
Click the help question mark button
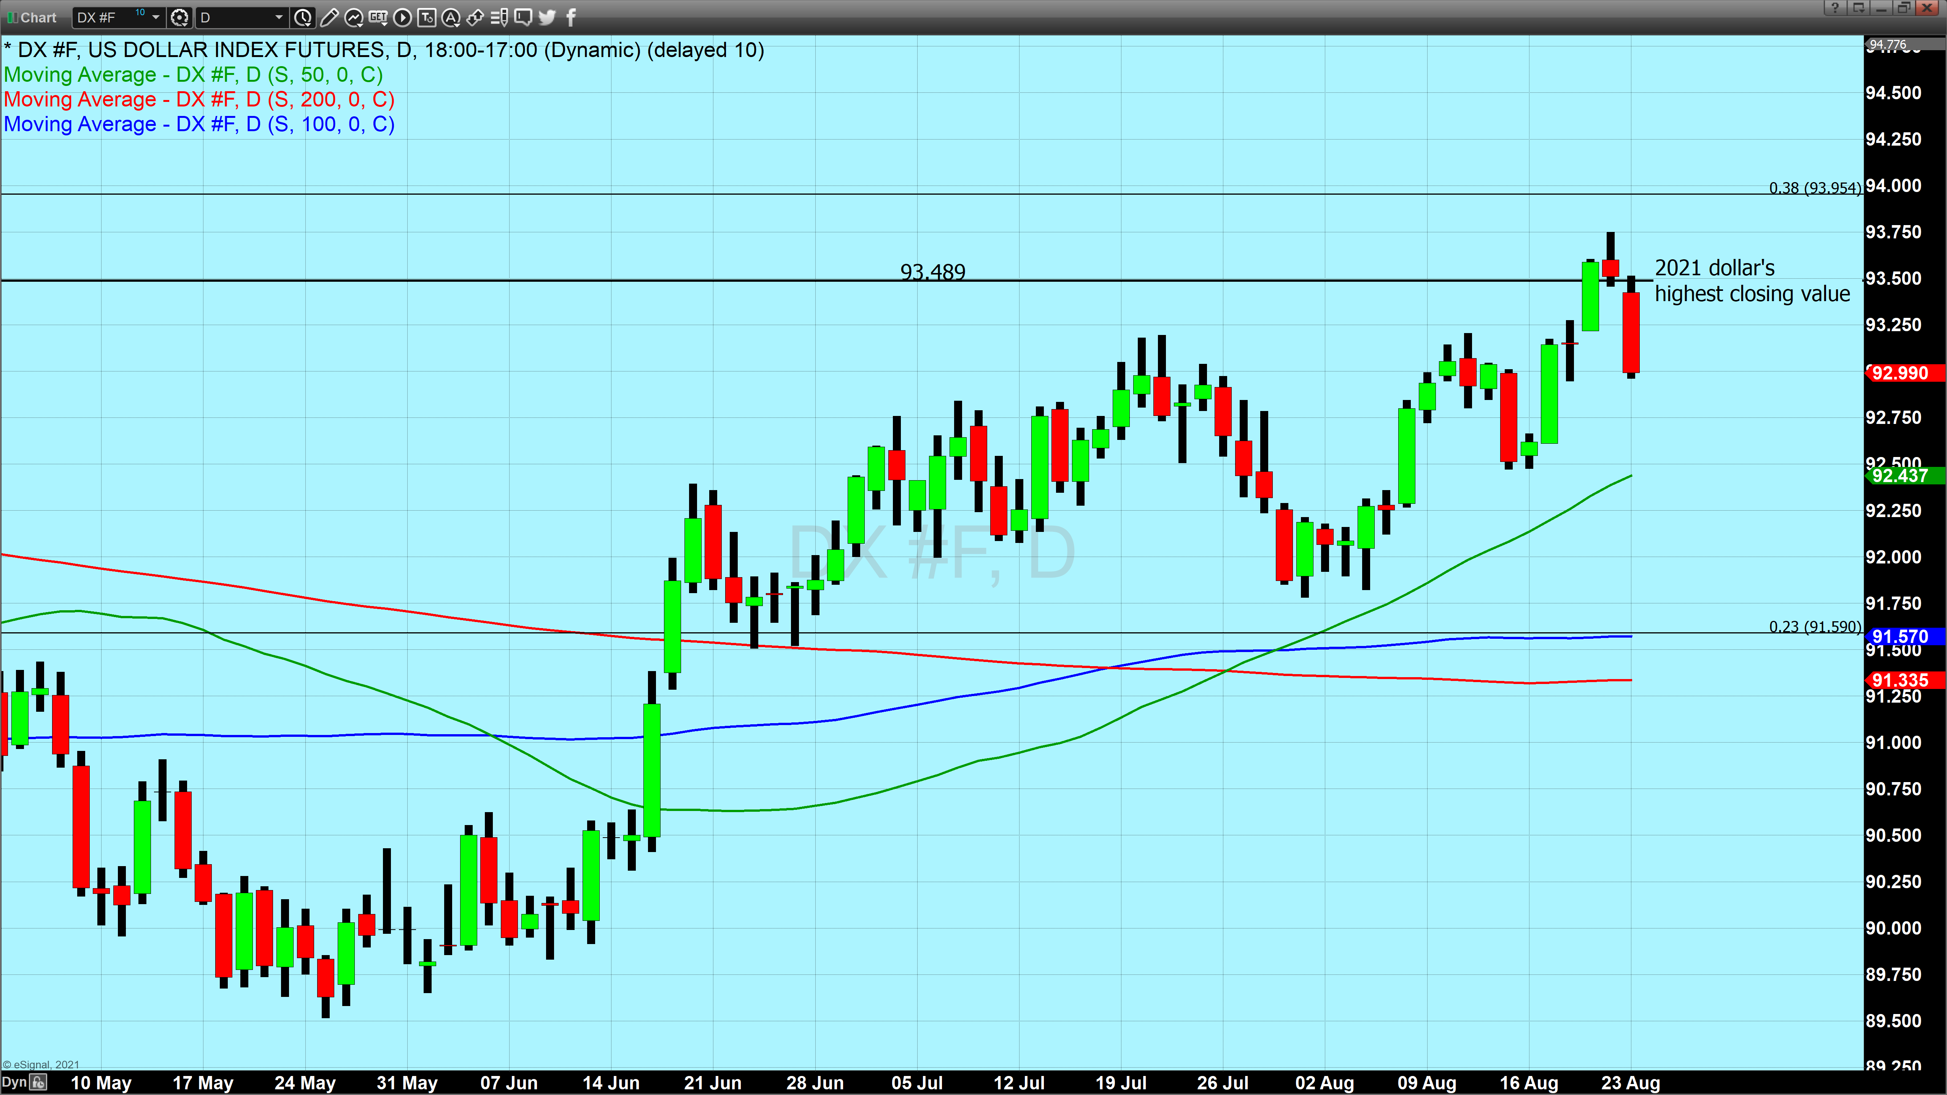tap(1835, 8)
